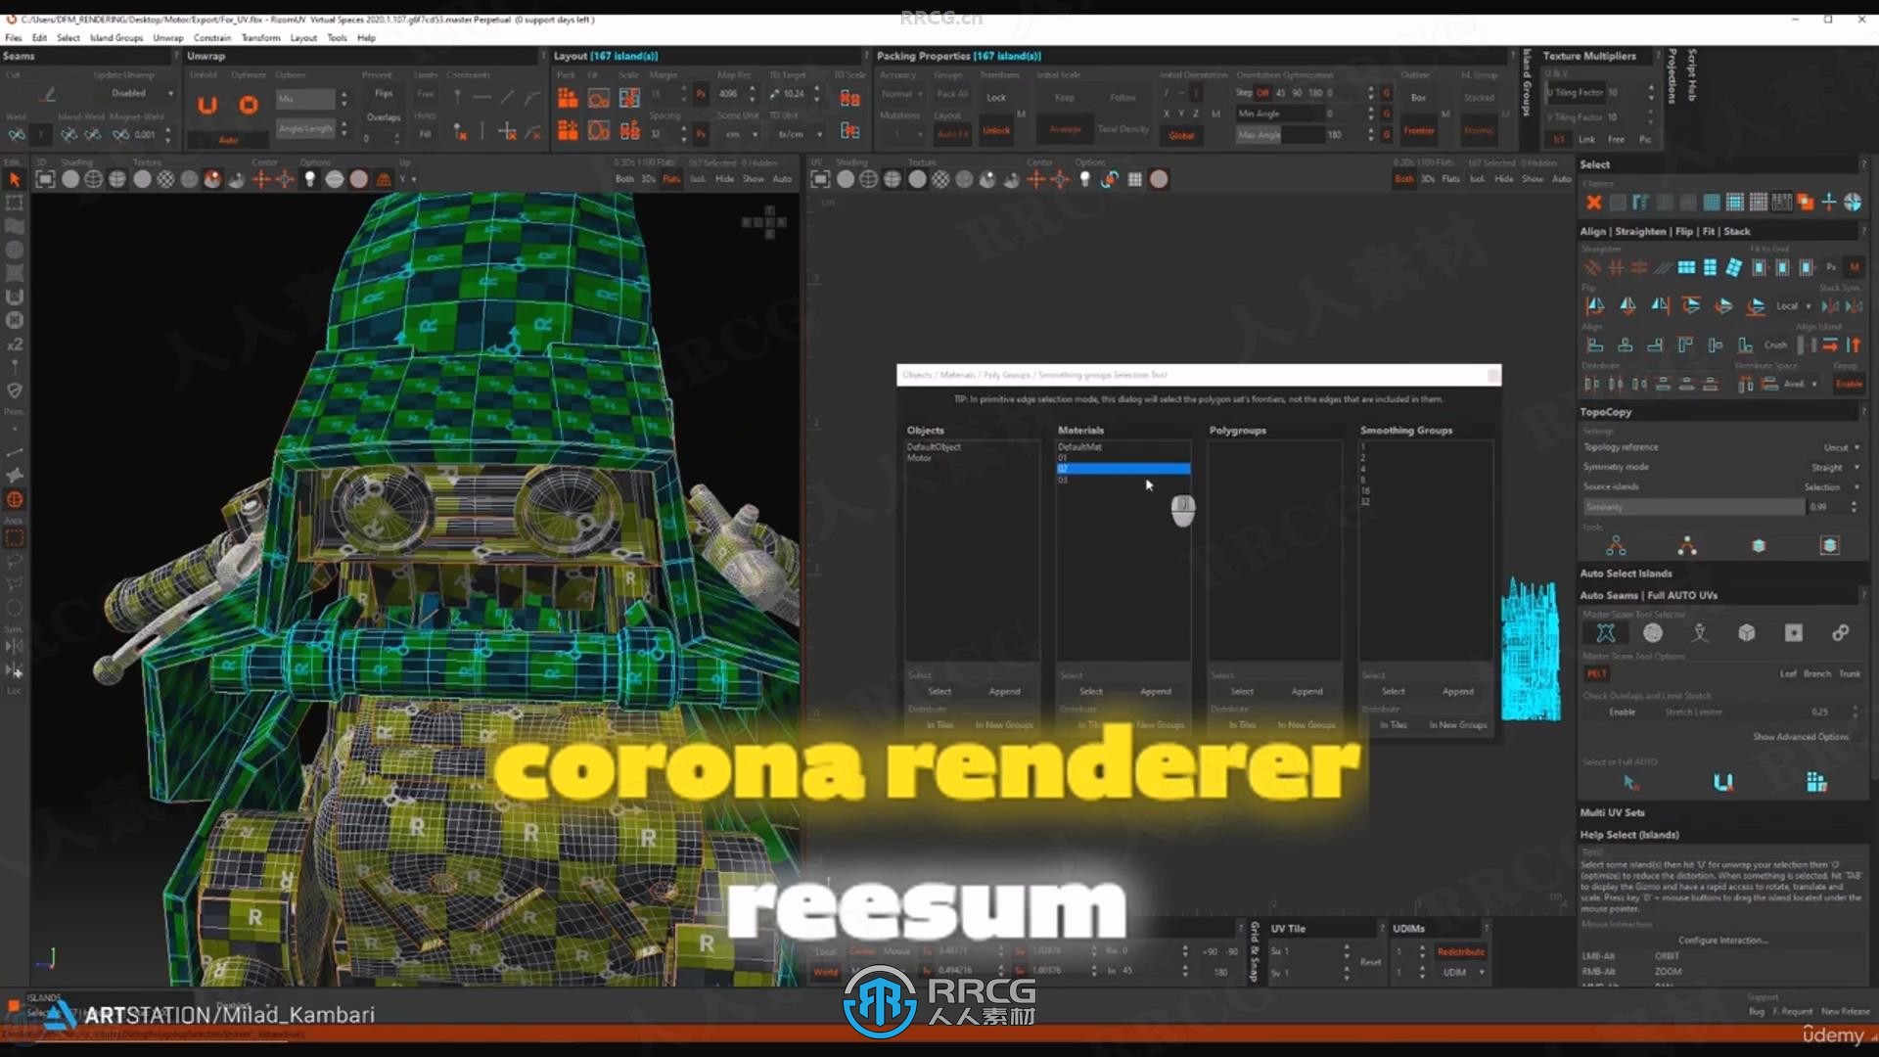Screen dimensions: 1879x1057
Task: Open the Topology reference Uncut dropdown
Action: pyautogui.click(x=1841, y=447)
